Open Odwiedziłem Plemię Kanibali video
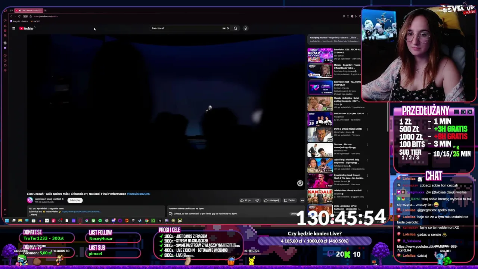Viewport: 478px width, 269px height. tap(320, 197)
